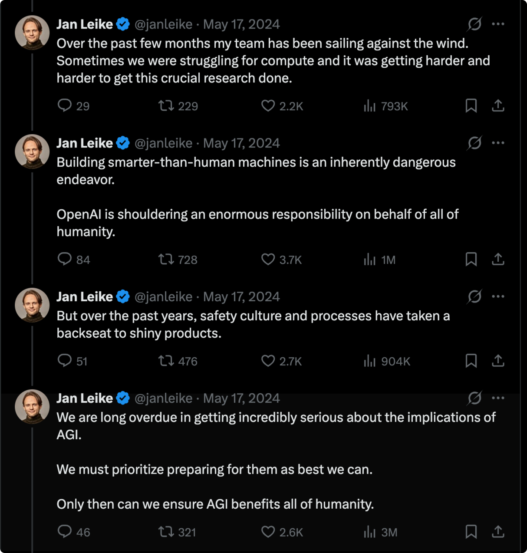Open the May 17, 2024 timestamp on the third tweet
Viewport: 527px width, 553px height.
click(x=241, y=297)
